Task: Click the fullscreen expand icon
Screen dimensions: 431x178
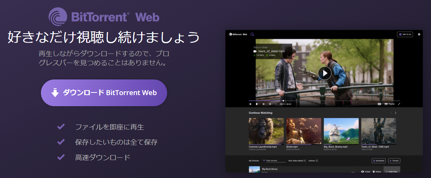Action: (399, 104)
